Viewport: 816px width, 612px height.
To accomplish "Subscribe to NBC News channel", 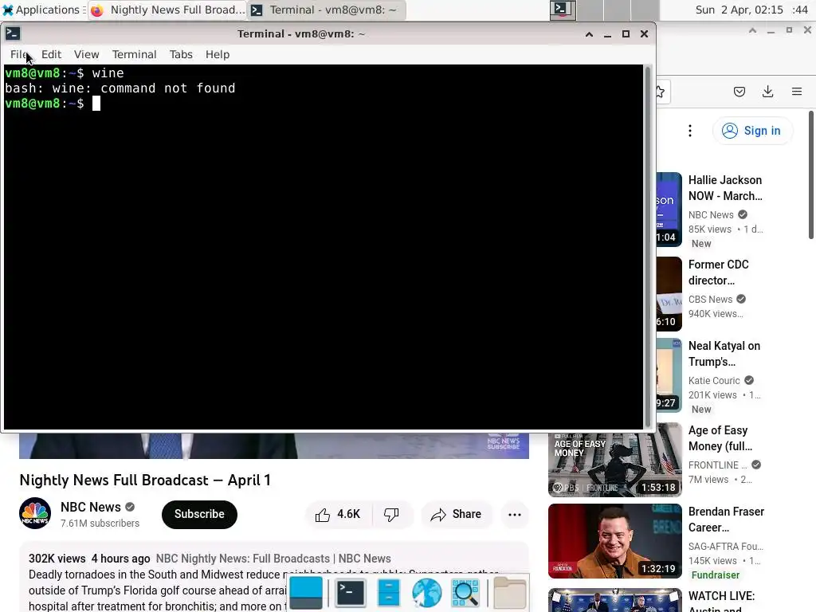I will 199,514.
